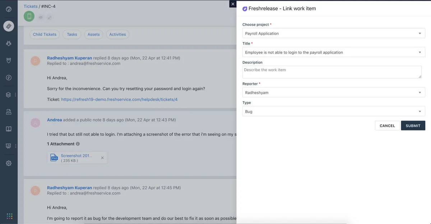Open Radheshyam Kuperan name on 12:45 PM reply
This screenshot has height=224, width=431.
tap(69, 188)
